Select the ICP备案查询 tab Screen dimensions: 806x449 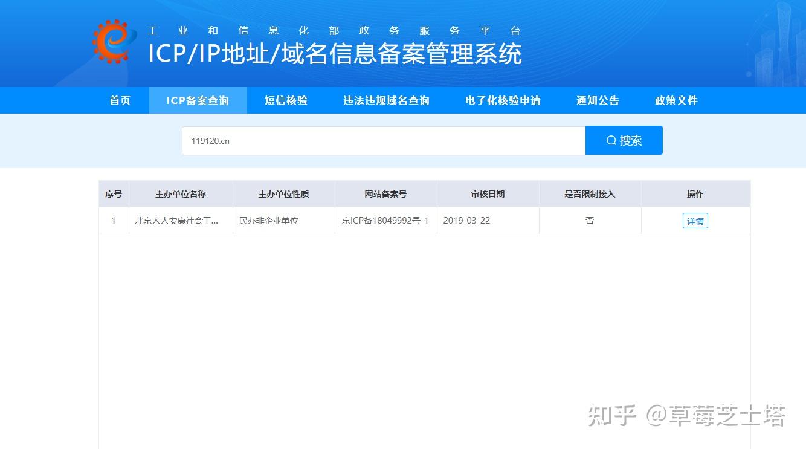198,100
